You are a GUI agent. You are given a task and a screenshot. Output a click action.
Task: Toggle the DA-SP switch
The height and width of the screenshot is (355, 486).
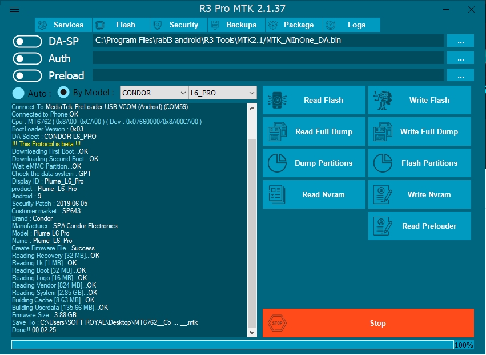click(27, 41)
